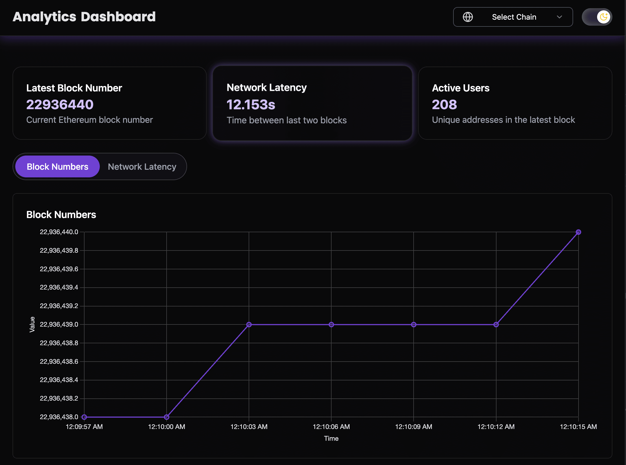Switch the chart to Network Latency view
Viewport: 626px width, 465px height.
[x=142, y=166]
